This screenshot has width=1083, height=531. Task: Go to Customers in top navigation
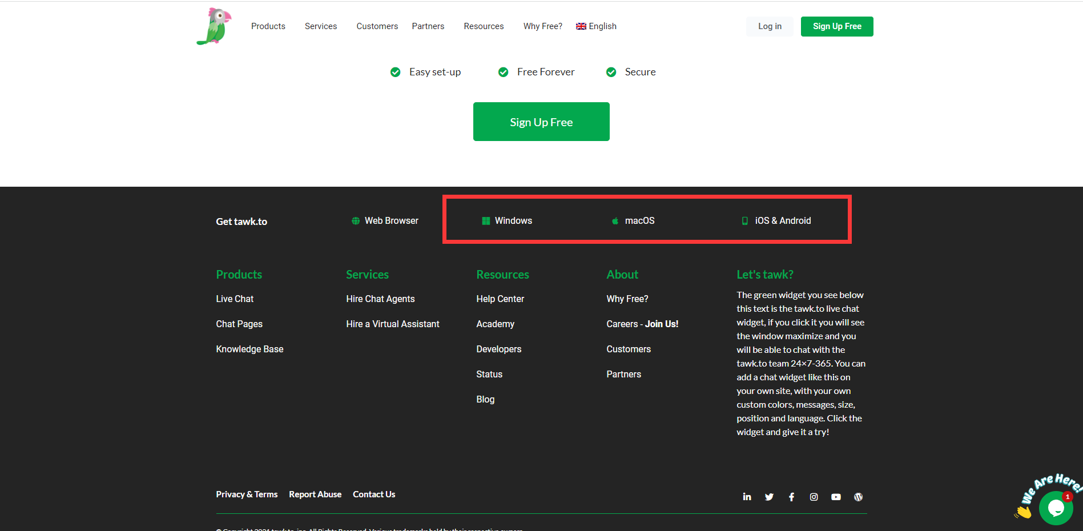pos(377,26)
